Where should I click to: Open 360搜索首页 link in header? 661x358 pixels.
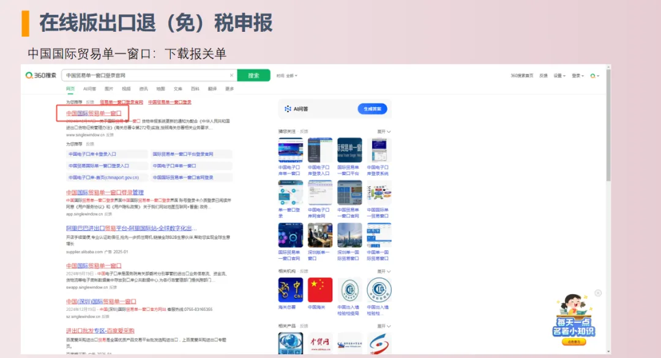[x=522, y=76]
